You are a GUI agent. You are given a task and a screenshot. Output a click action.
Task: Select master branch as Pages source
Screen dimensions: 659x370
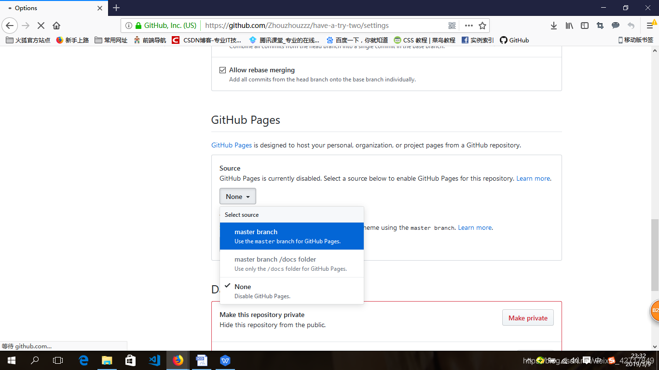[292, 236]
